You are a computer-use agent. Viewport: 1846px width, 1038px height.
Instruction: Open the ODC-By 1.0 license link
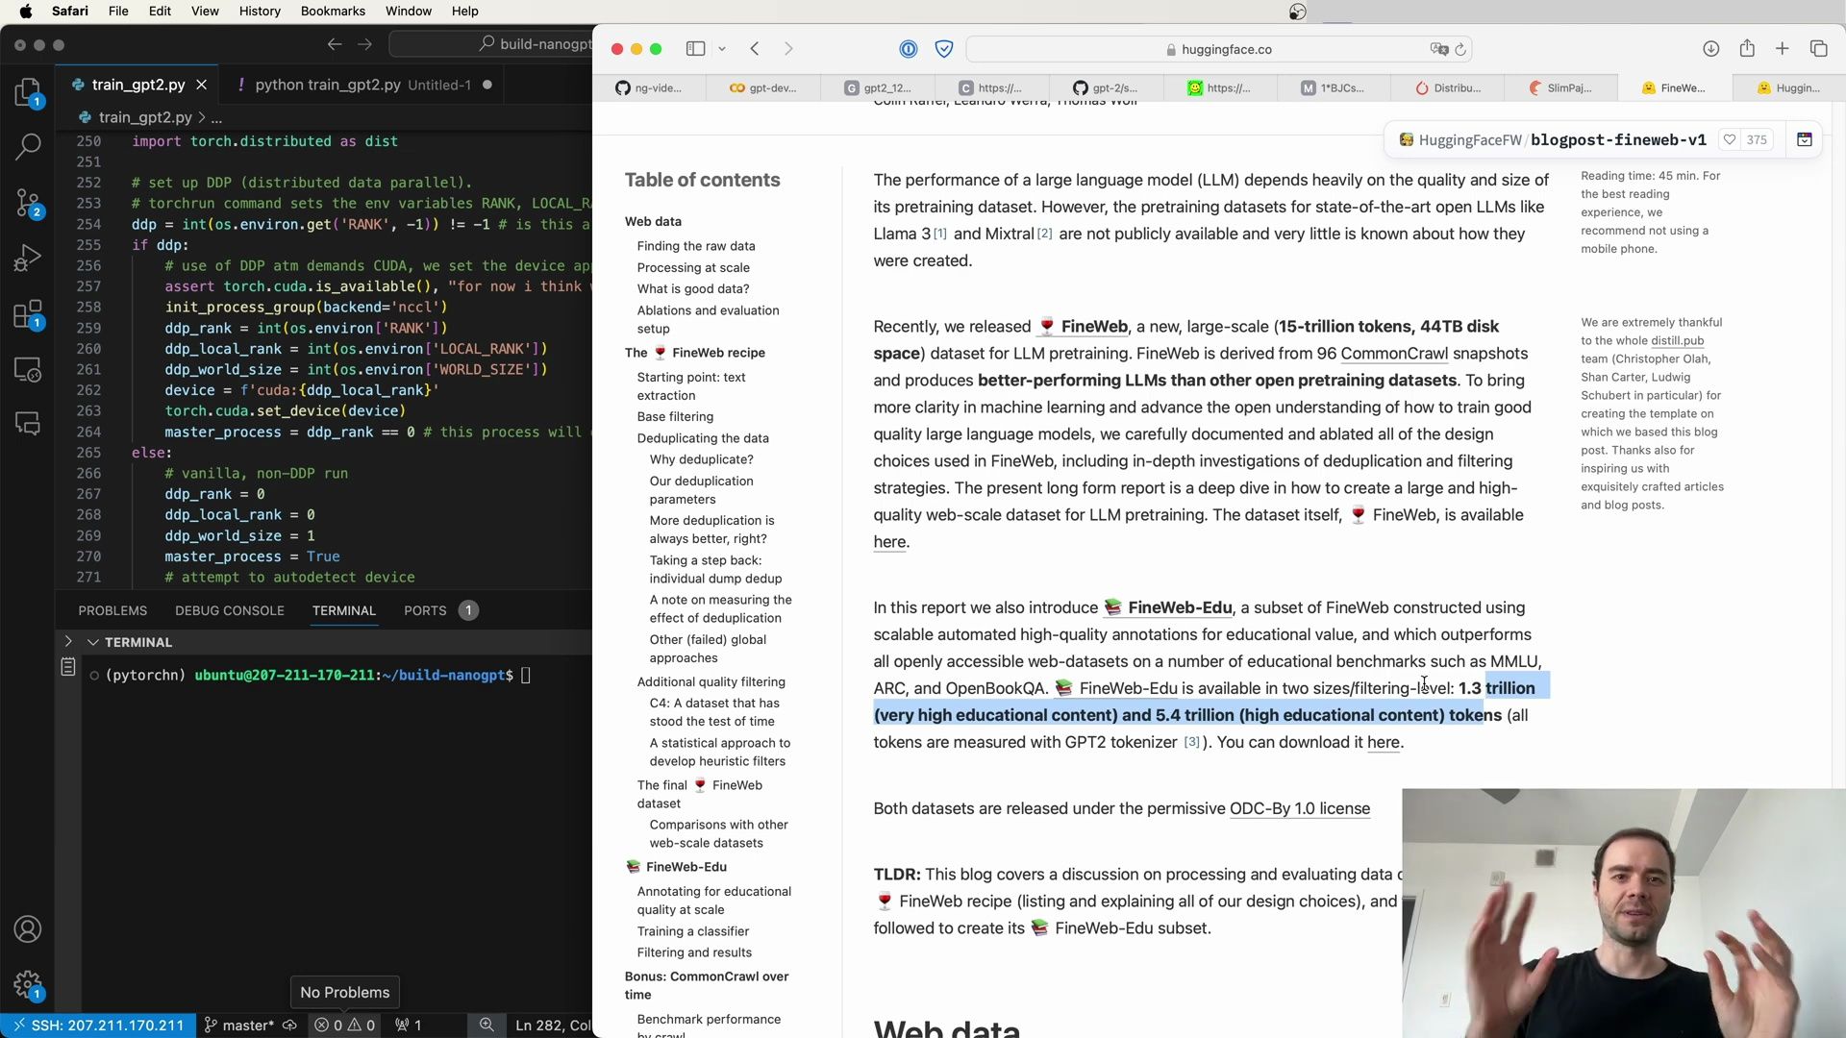coord(1301,808)
